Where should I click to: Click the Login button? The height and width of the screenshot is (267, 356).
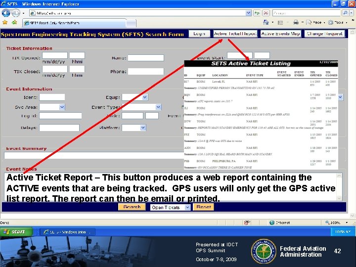coord(199,34)
